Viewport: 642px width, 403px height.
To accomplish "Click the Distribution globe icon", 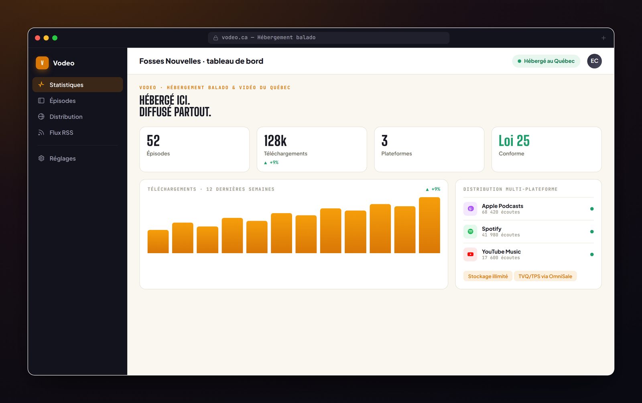I will [x=41, y=117].
